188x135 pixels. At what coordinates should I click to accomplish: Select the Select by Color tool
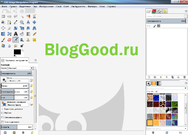pyautogui.click(x=28, y=16)
